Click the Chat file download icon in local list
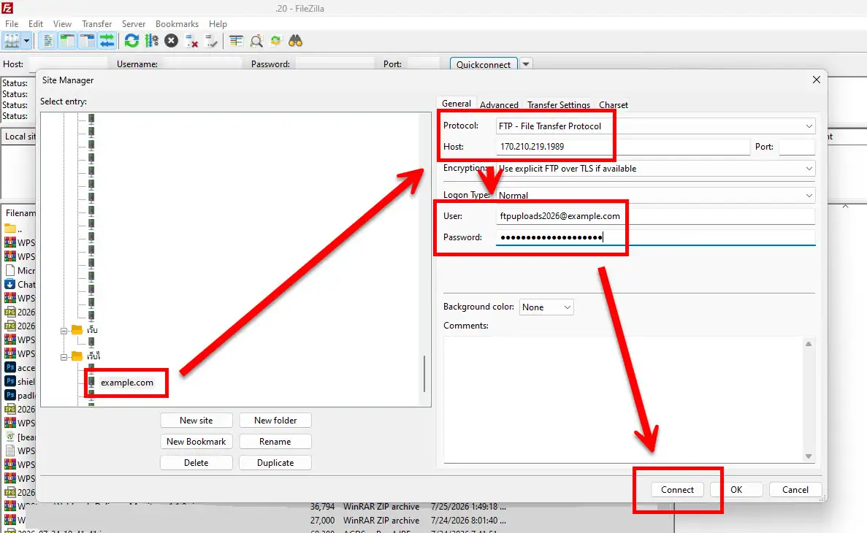Viewport: 867px width, 533px height. (10, 284)
